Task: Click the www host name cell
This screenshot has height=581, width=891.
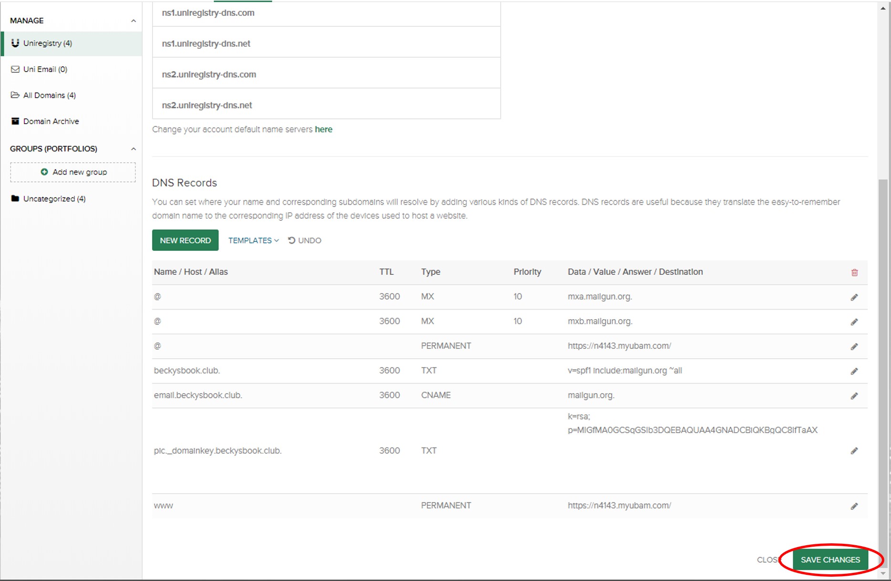Action: pos(163,506)
